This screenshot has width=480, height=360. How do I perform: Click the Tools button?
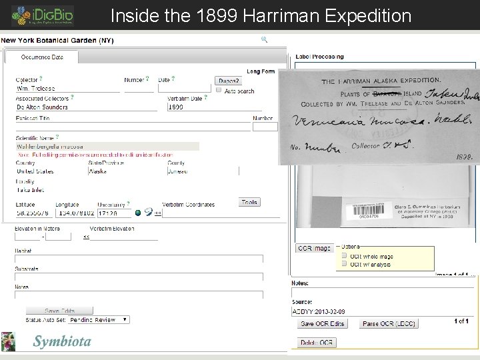pyautogui.click(x=249, y=202)
